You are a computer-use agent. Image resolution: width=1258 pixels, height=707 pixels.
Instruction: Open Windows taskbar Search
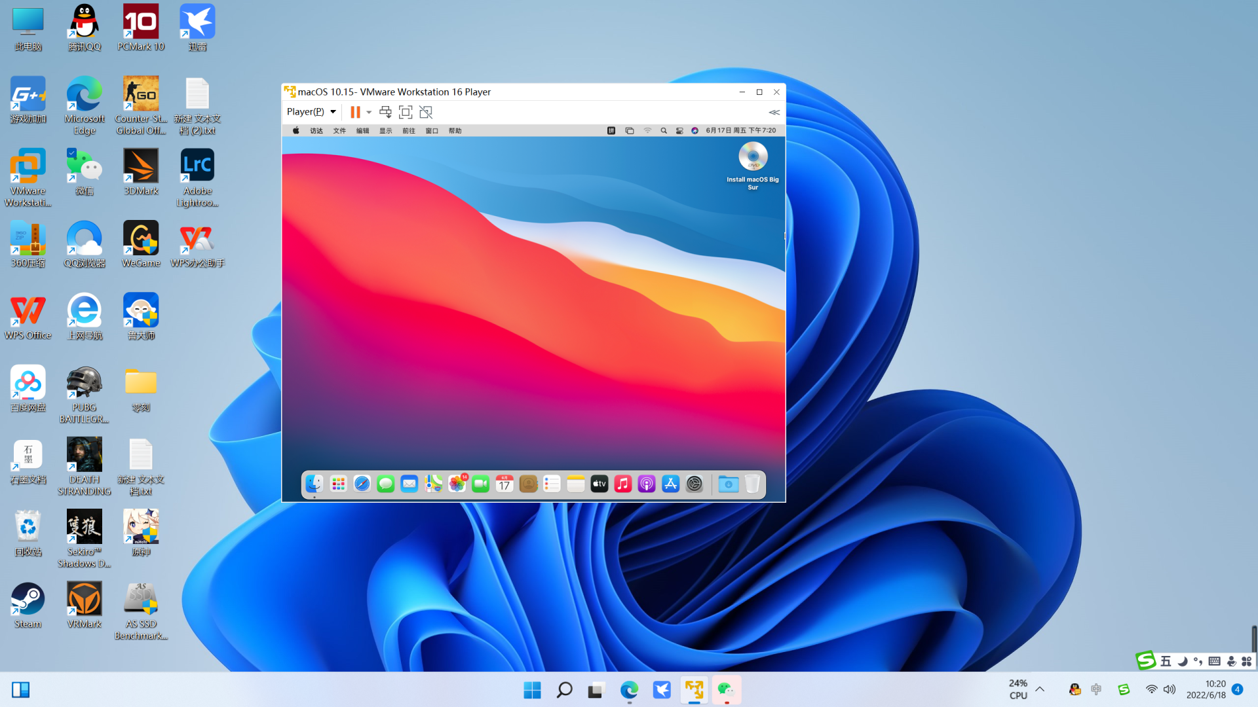point(564,690)
